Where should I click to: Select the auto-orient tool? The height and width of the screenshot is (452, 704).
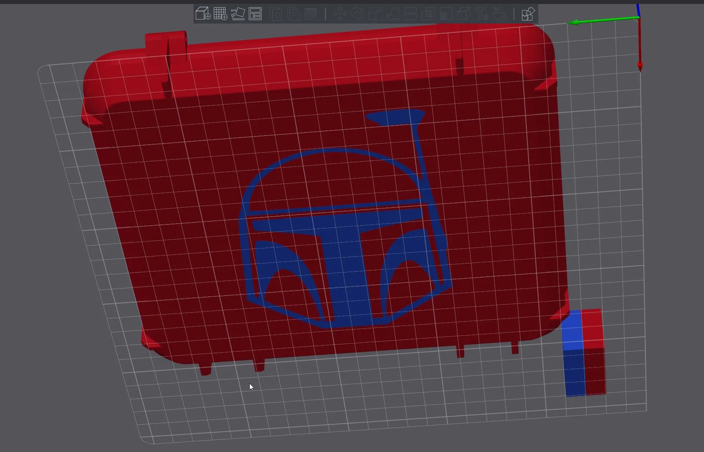pyautogui.click(x=238, y=14)
